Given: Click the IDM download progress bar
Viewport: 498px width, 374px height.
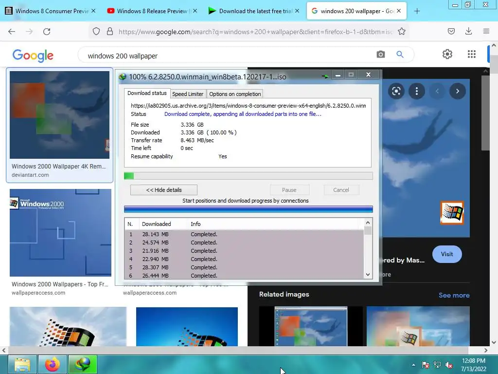Looking at the screenshot, I should 249,176.
